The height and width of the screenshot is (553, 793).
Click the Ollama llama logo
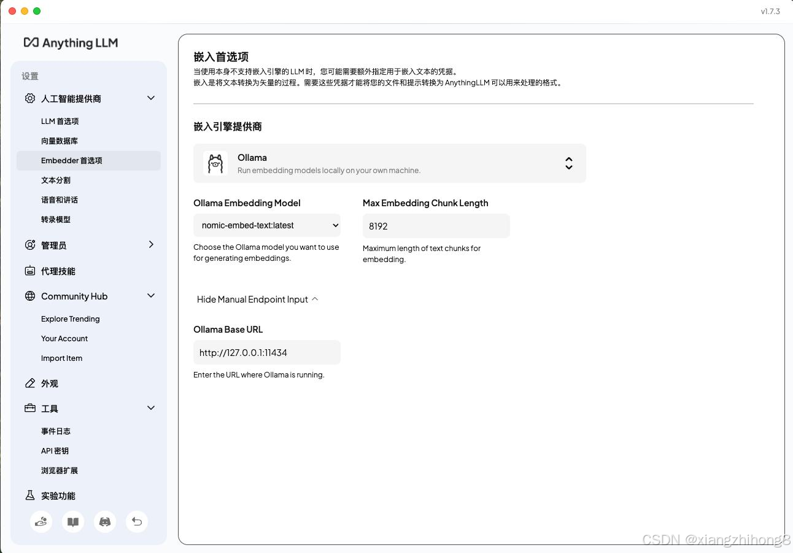point(215,163)
